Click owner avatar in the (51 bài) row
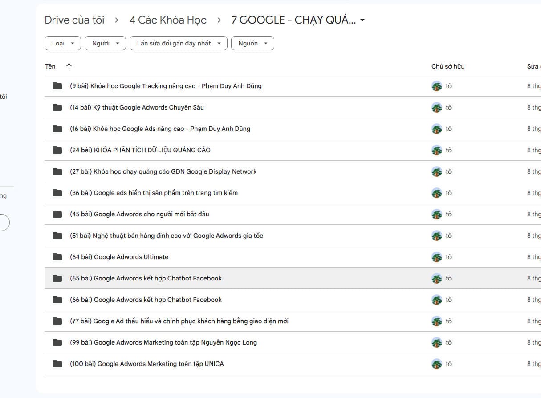 [437, 236]
